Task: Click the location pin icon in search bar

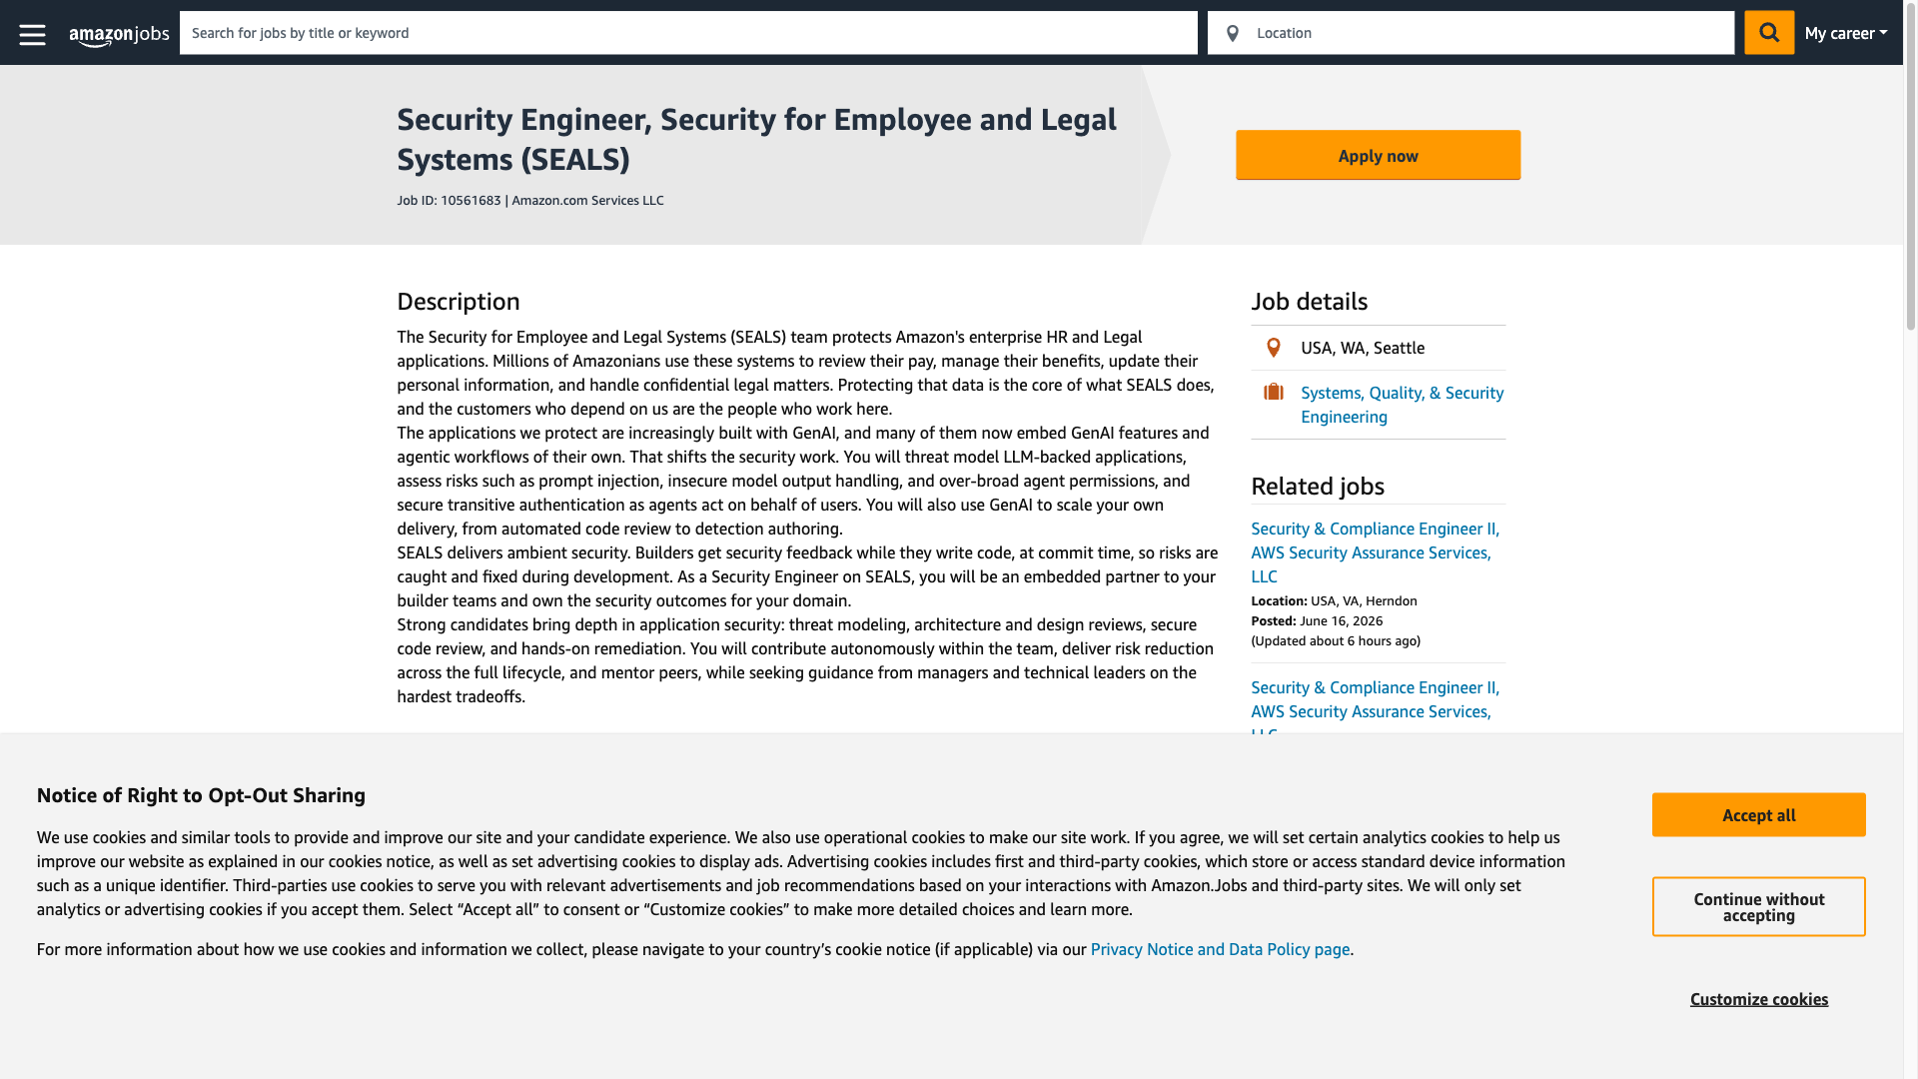Action: pos(1232,34)
